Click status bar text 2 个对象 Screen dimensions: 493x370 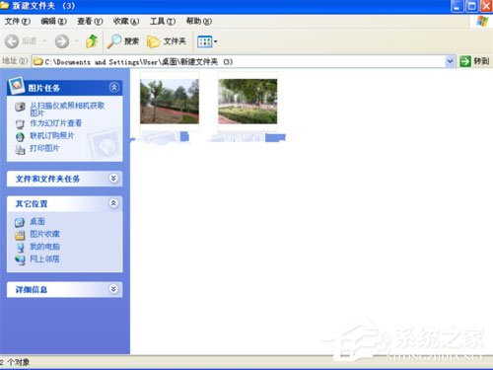coord(15,362)
